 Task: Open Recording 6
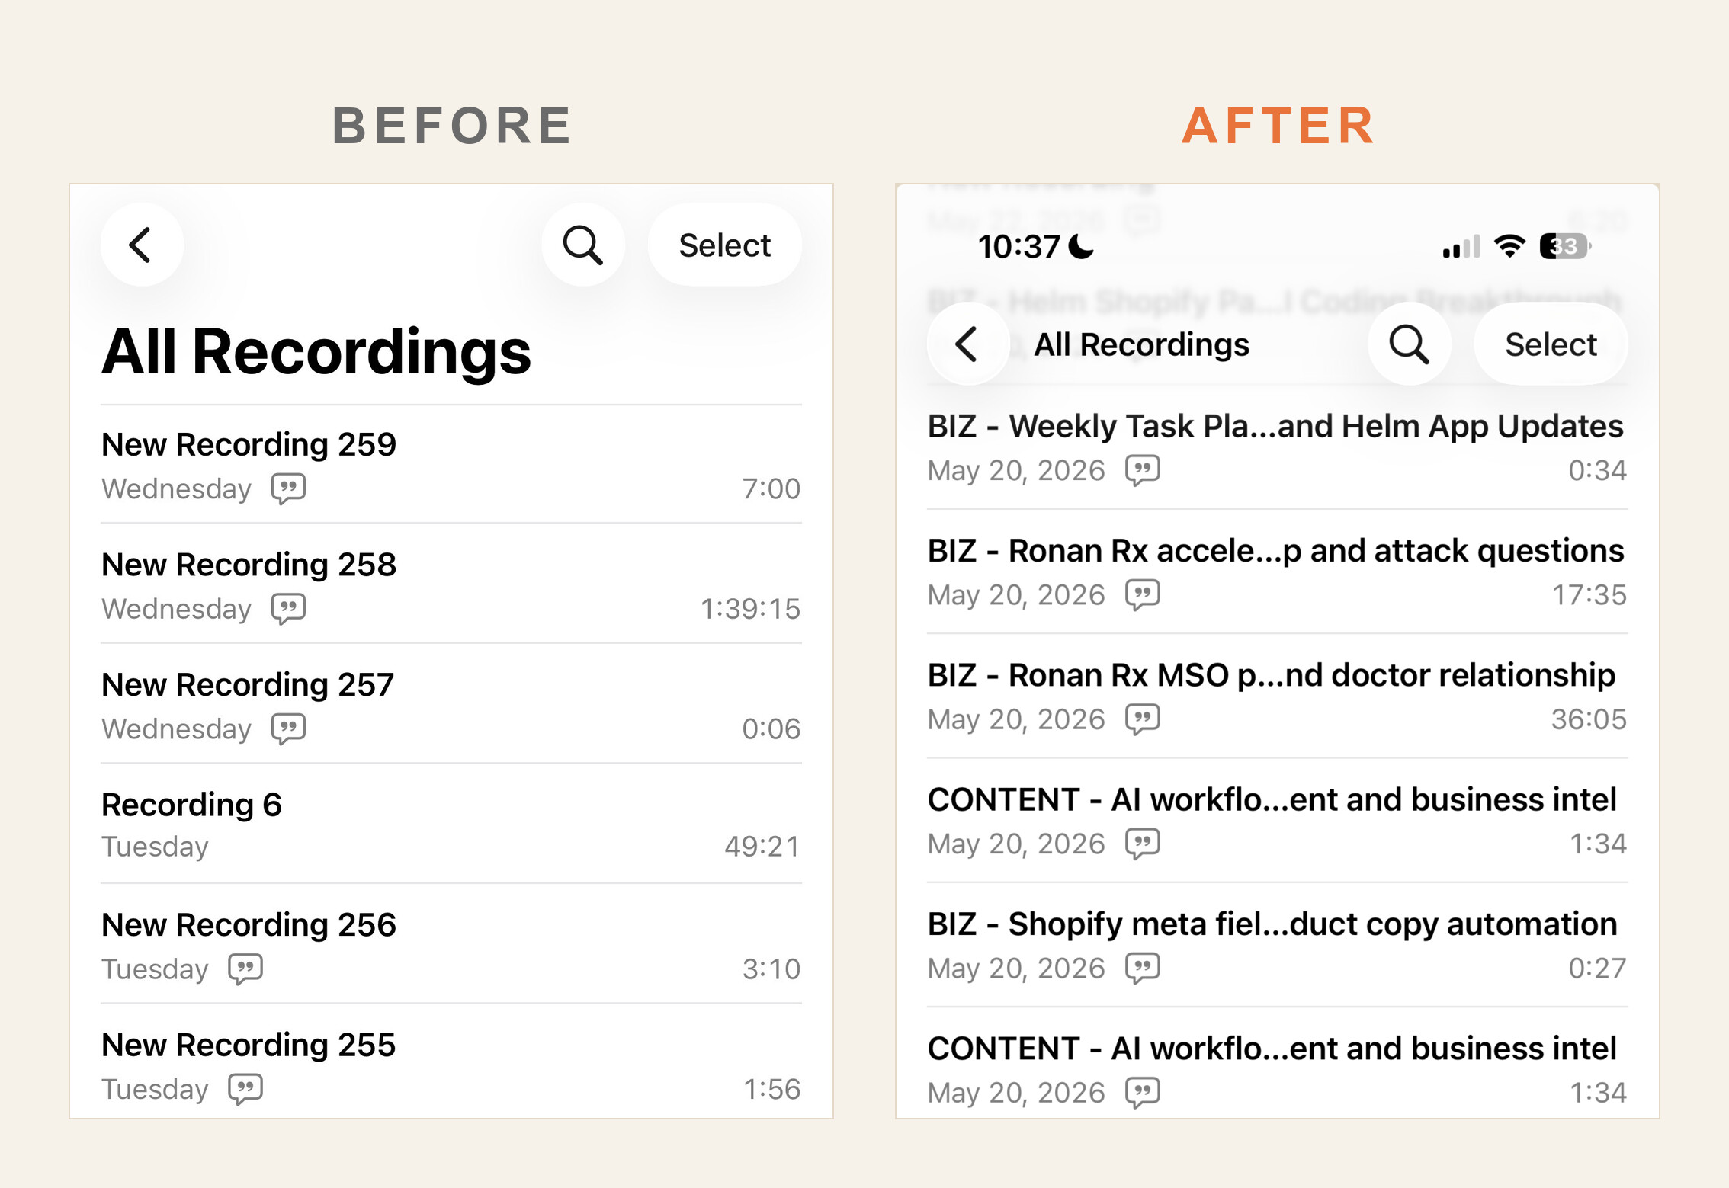(x=451, y=825)
